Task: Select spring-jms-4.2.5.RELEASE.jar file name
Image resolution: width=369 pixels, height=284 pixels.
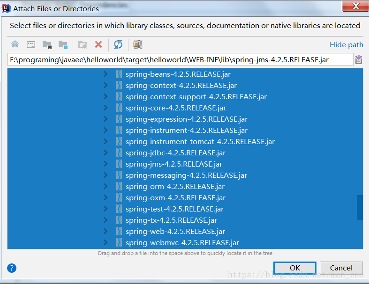Action: tap(174, 164)
